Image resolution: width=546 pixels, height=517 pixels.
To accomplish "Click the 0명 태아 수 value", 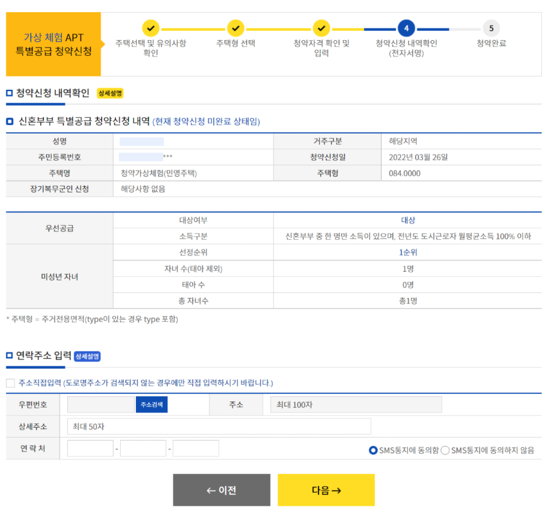I will [x=408, y=285].
